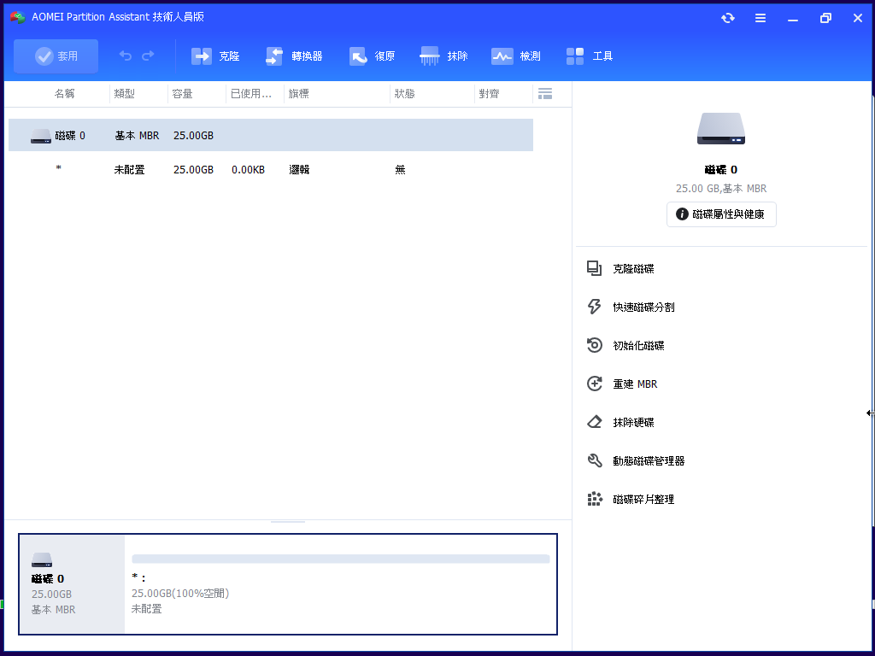Select the 磁碟 0 row in the list
This screenshot has width=875, height=656.
click(271, 135)
